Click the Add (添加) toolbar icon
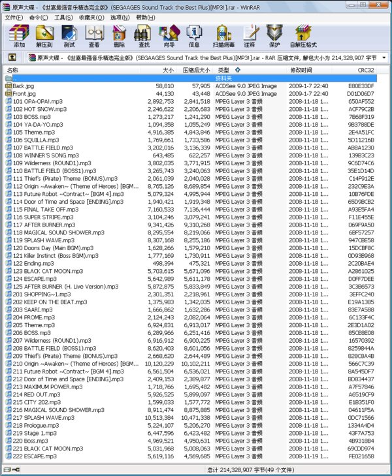This screenshot has height=476, width=392. coord(19,36)
